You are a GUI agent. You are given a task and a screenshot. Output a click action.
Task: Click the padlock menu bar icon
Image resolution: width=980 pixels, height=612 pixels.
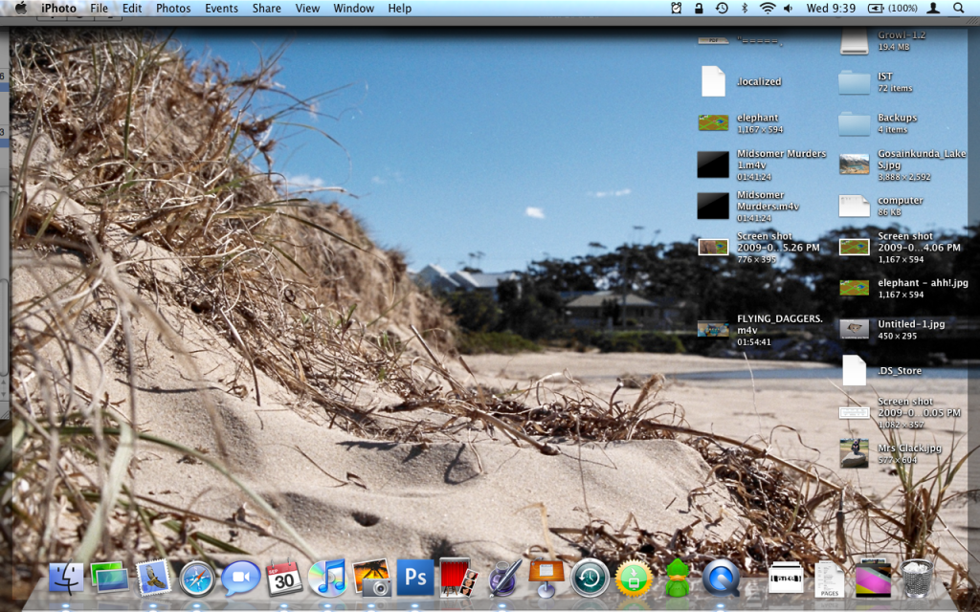pos(699,8)
